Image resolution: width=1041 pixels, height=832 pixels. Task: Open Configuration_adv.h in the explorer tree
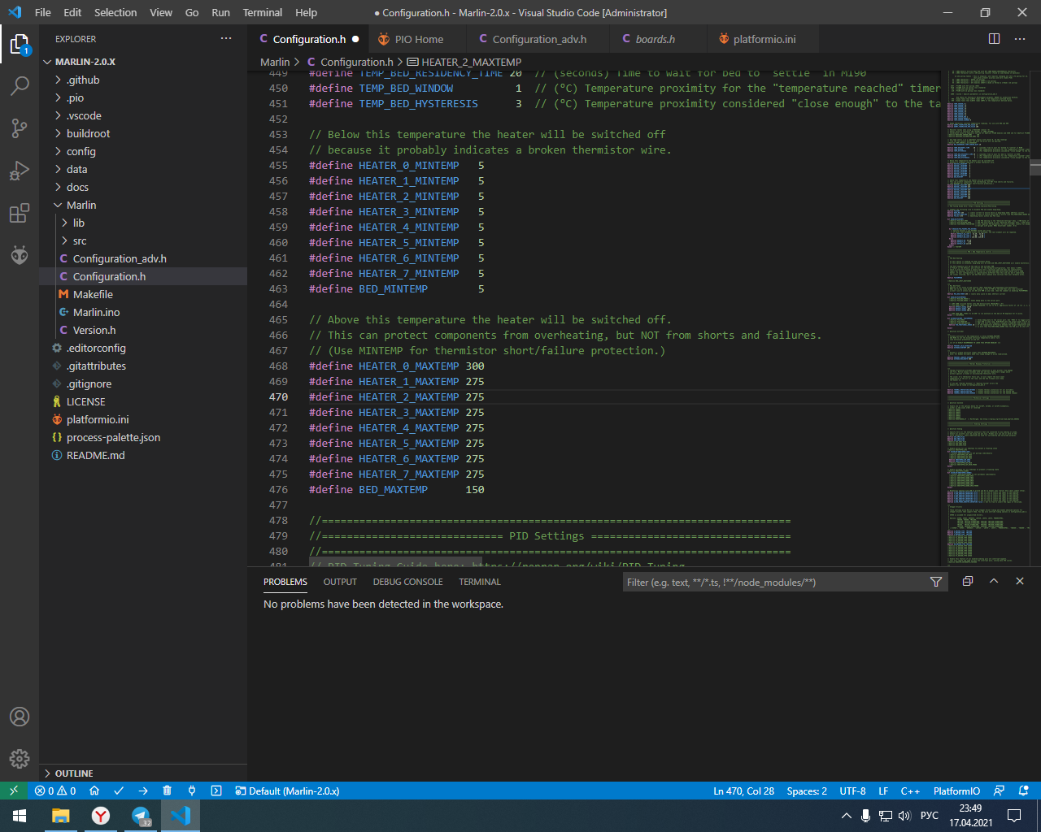pos(142,258)
